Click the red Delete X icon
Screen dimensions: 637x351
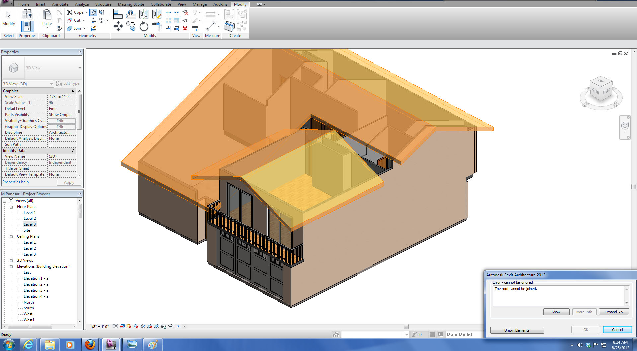(185, 28)
